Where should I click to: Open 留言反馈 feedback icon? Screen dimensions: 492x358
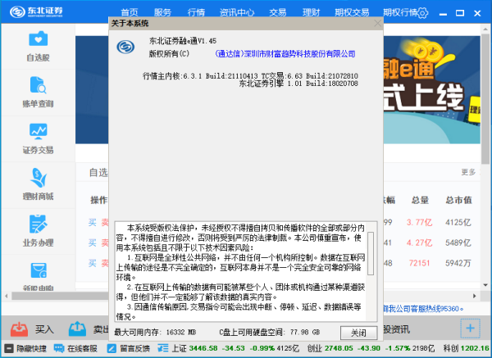click(x=112, y=348)
